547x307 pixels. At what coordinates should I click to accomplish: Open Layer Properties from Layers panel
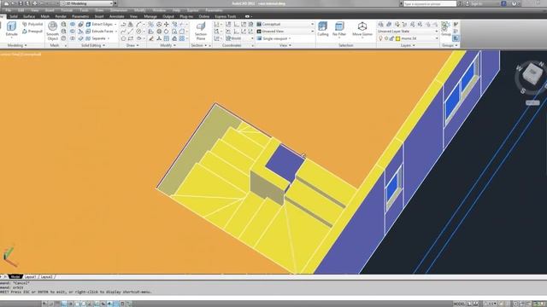[380, 25]
